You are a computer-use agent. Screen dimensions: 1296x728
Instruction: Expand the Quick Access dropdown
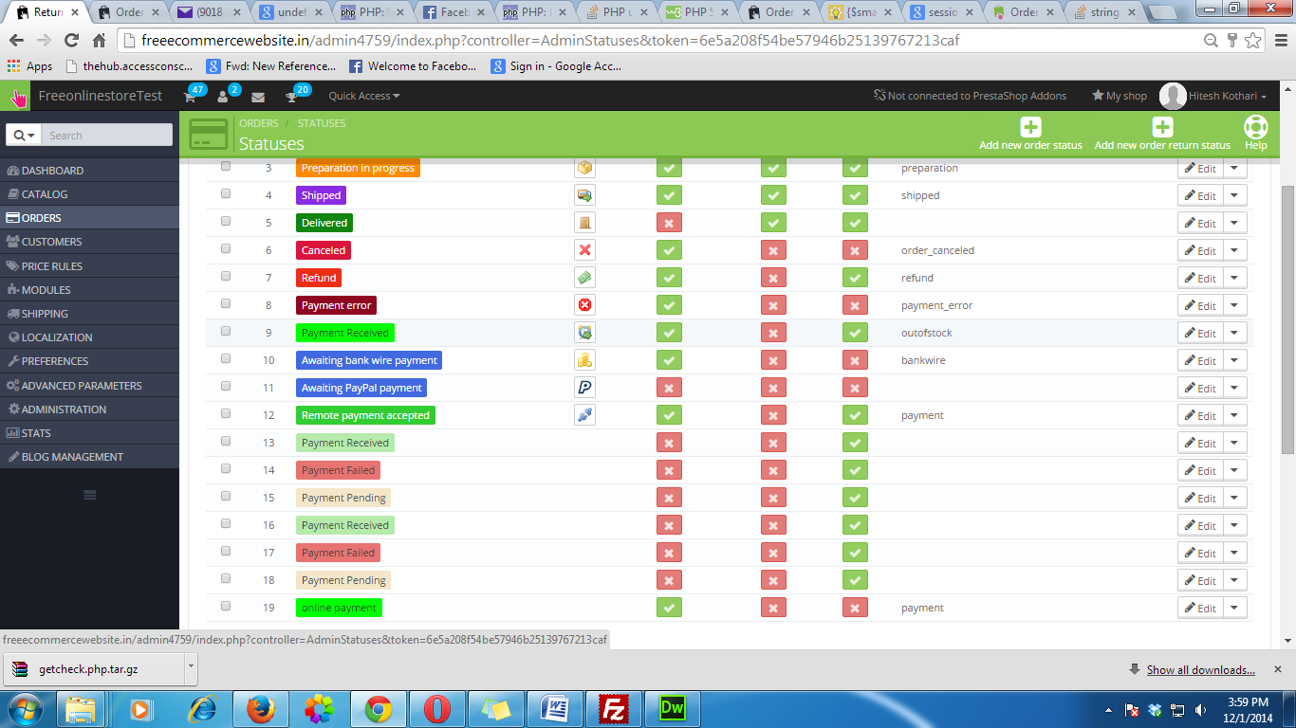pos(364,96)
